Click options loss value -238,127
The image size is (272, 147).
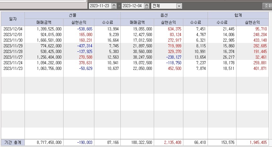(174, 57)
